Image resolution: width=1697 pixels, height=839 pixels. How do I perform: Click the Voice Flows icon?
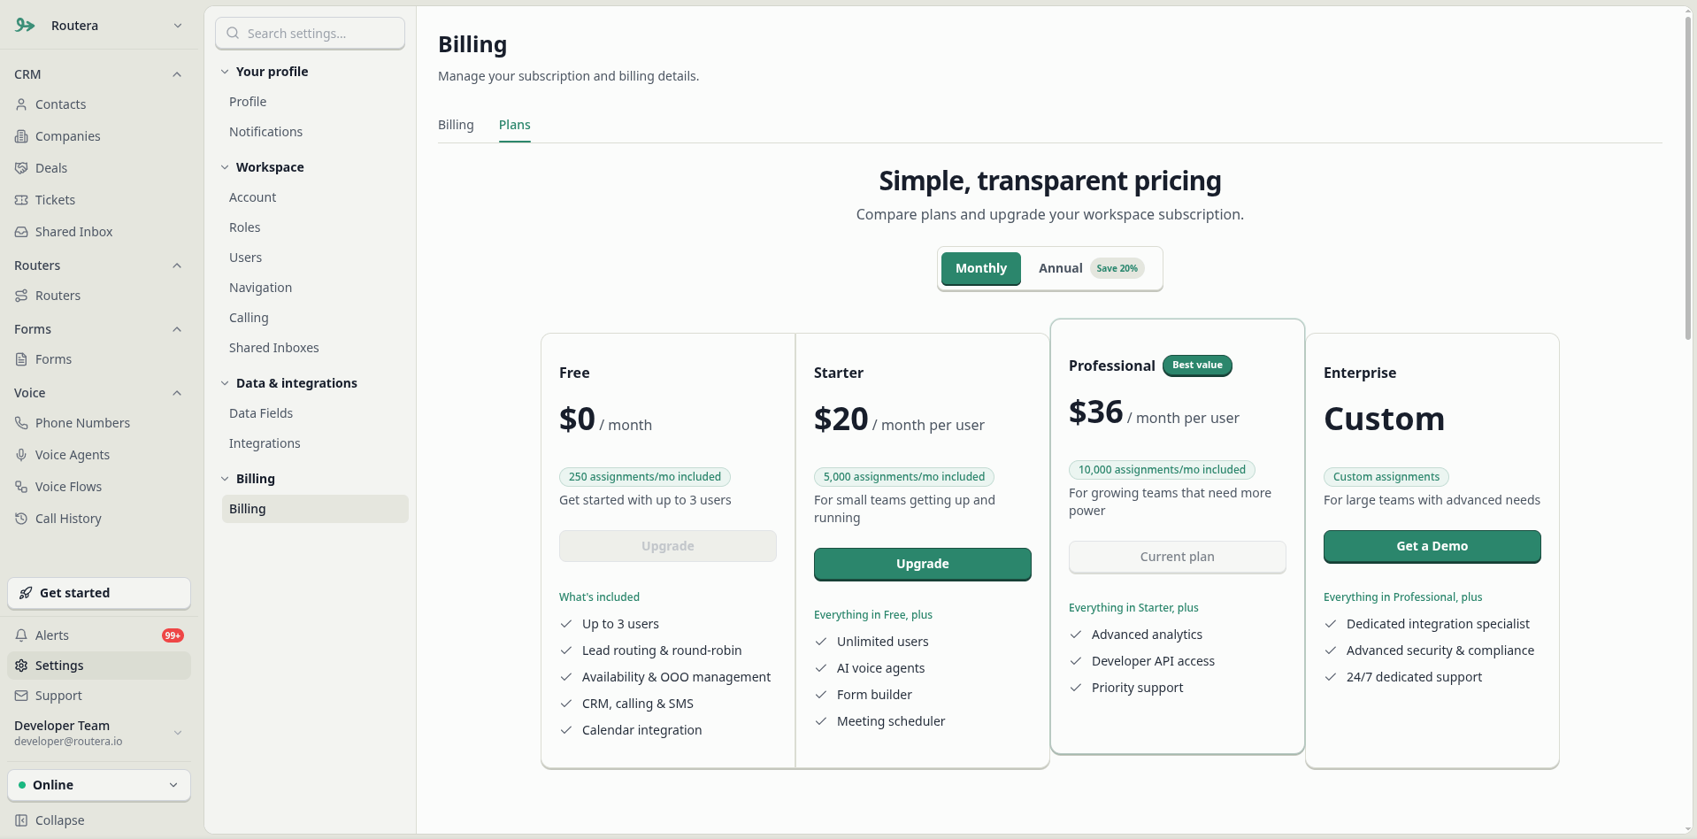click(21, 487)
